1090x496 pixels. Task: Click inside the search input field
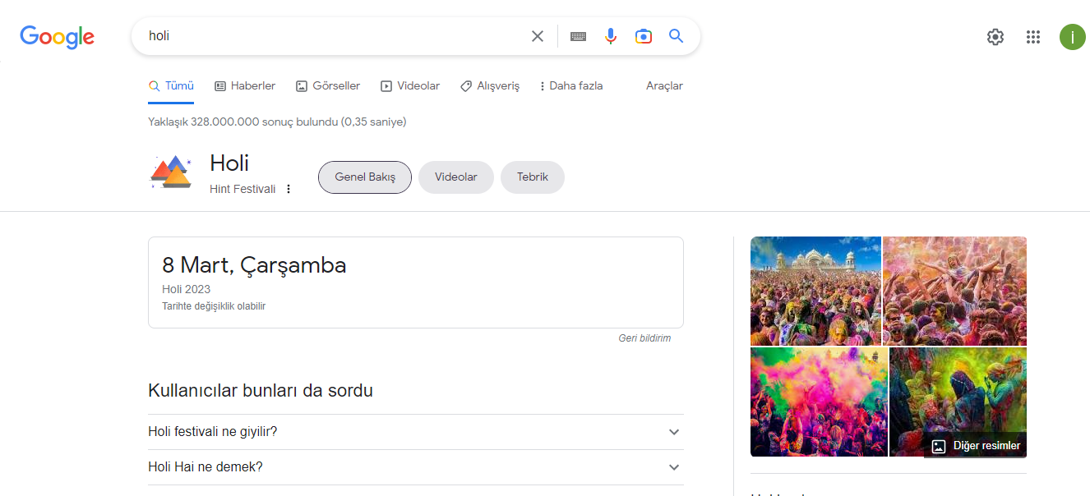(329, 36)
